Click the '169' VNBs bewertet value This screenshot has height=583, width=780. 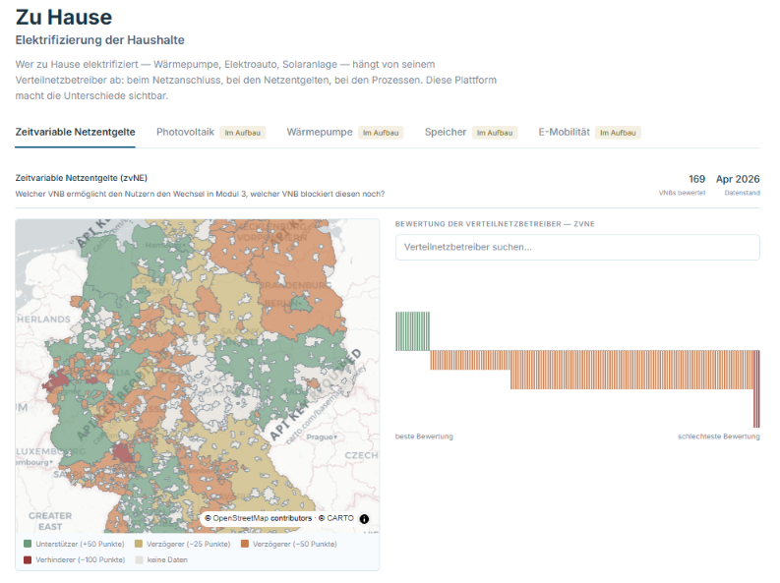click(697, 179)
